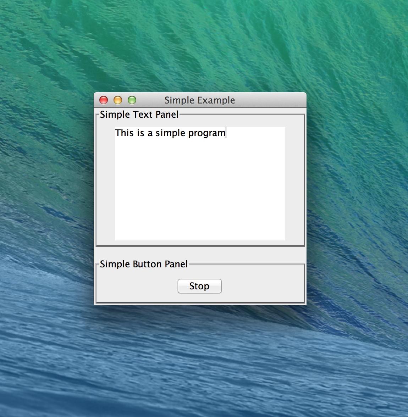Click the "Simple Button Panel" label
Screen dimensions: 408x417
[x=144, y=264]
